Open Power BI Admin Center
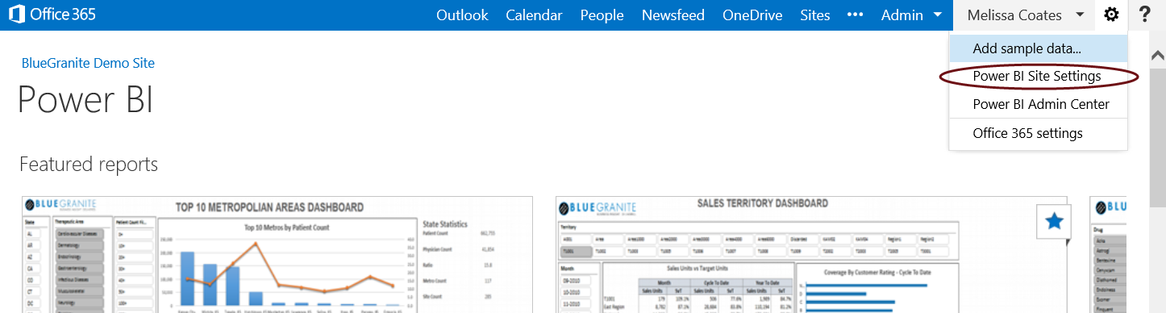1166x313 pixels. tap(1038, 104)
